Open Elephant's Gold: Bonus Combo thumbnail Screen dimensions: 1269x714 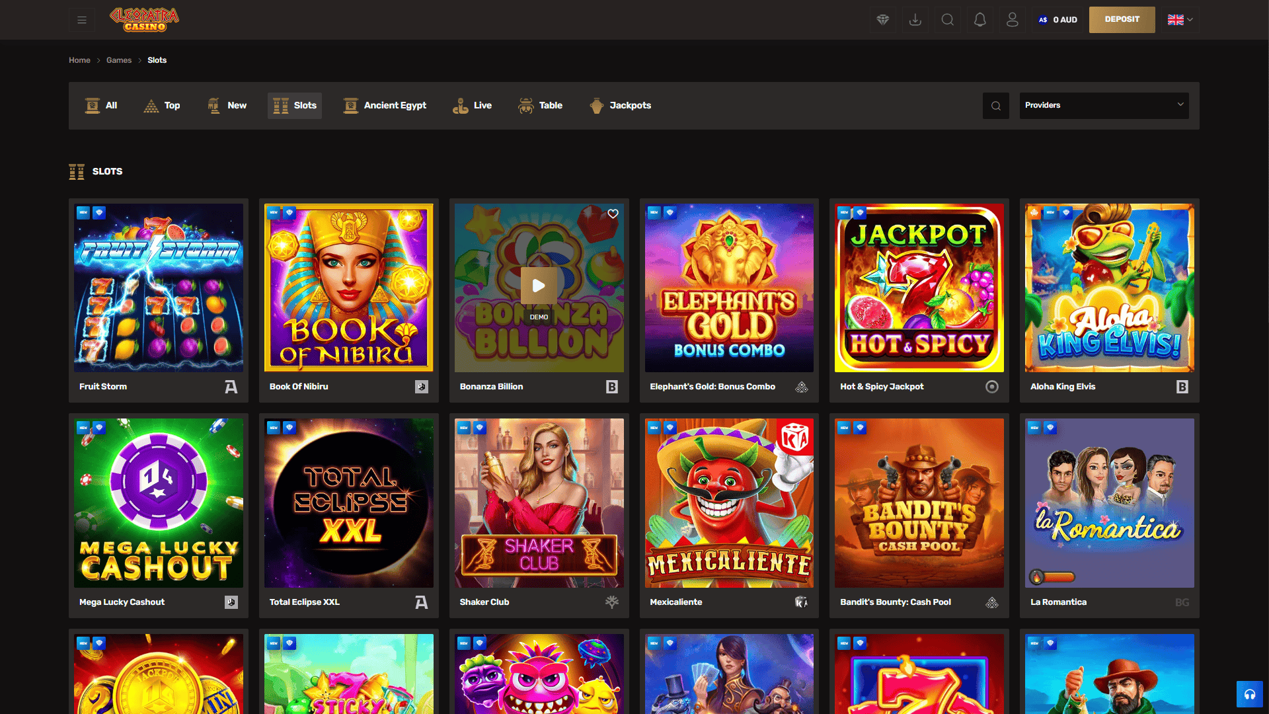pyautogui.click(x=729, y=288)
